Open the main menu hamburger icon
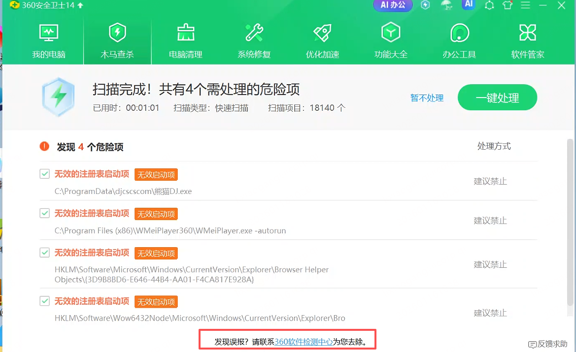Image resolution: width=576 pixels, height=352 pixels. (525, 5)
